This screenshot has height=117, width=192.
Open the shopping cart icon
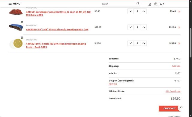coord(162,4)
